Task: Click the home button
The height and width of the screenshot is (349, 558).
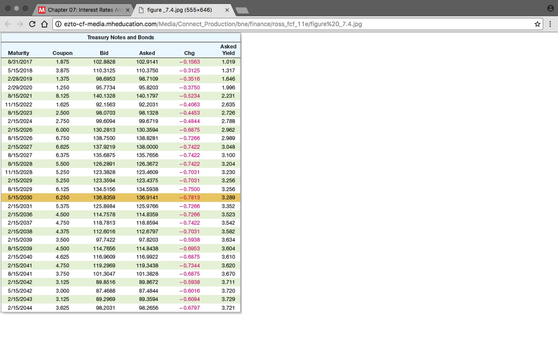Action: [44, 24]
